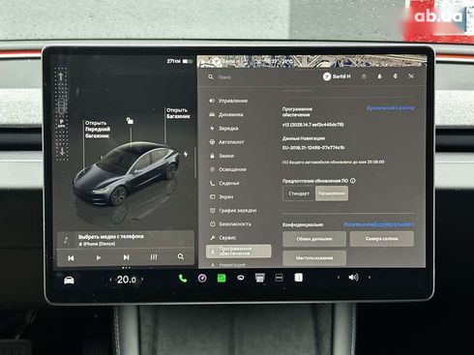Open the media player icon in the dock
474x355 pixels.
tap(260, 278)
